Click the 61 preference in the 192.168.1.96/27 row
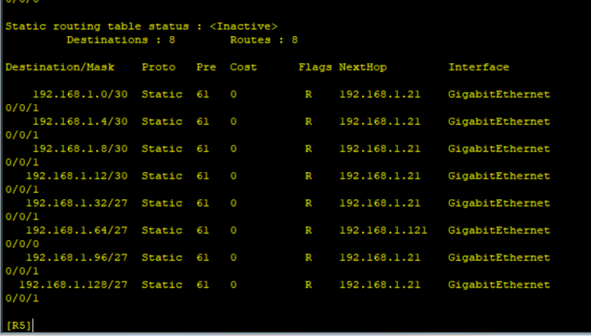 (x=203, y=257)
